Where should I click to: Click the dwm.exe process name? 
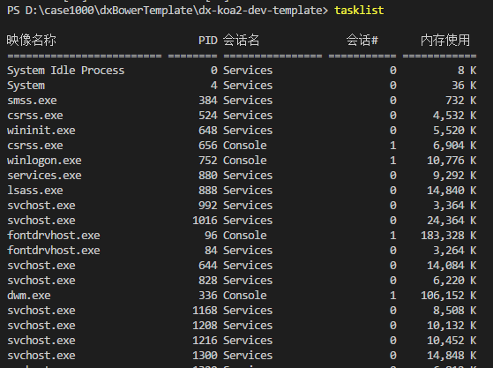[x=28, y=296]
